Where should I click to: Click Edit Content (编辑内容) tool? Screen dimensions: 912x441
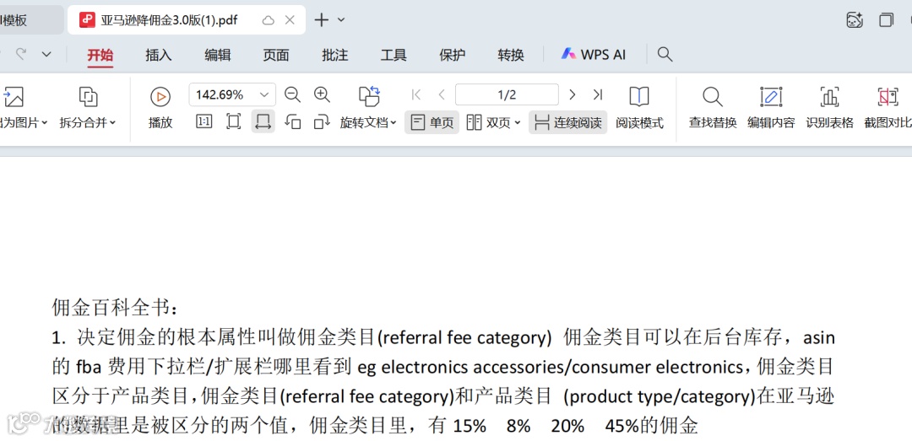click(x=771, y=108)
